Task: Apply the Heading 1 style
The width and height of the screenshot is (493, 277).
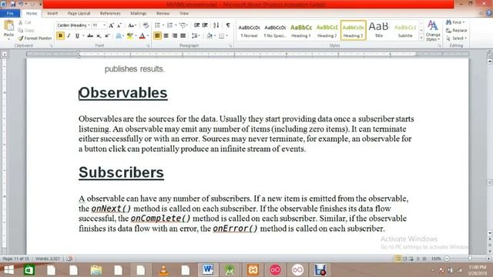Action: tap(301, 31)
